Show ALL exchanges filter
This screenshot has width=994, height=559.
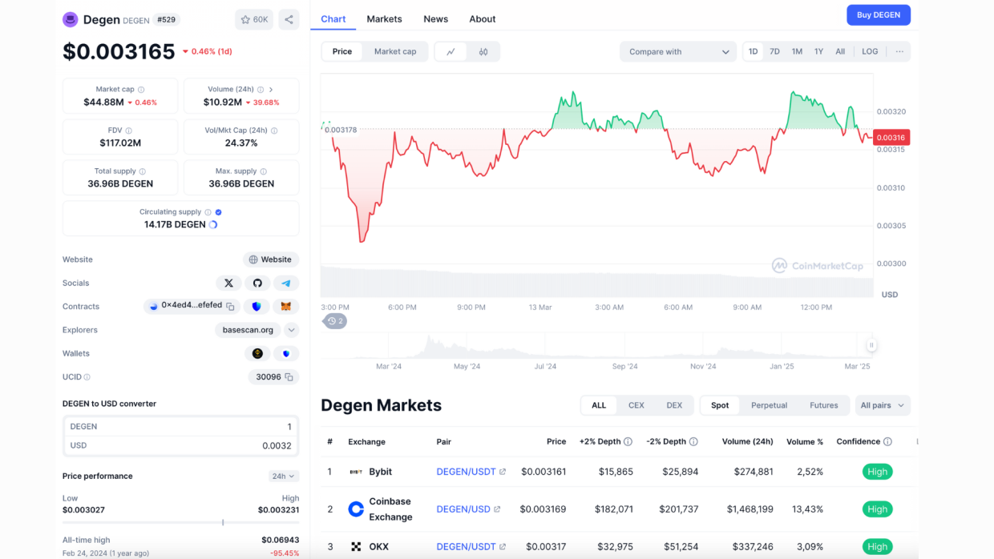point(599,405)
